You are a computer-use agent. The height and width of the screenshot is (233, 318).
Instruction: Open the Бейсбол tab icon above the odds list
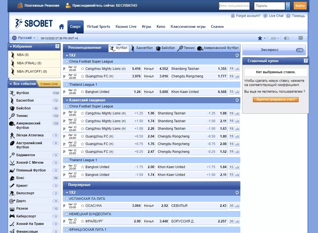pos(158,48)
